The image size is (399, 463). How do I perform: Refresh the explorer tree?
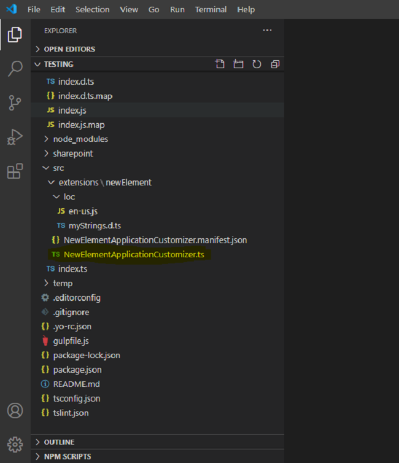(x=257, y=64)
